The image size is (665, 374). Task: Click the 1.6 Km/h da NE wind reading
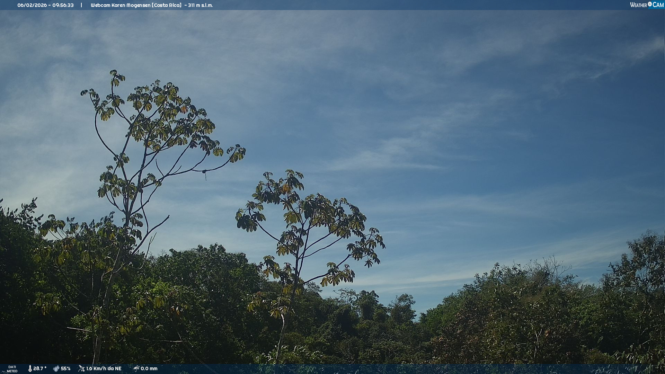coord(104,368)
